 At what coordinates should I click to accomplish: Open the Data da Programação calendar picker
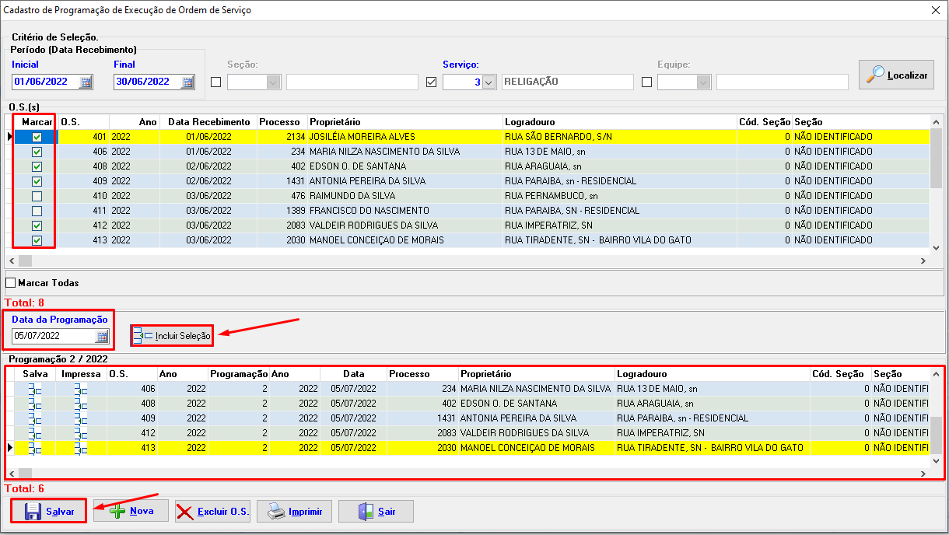102,336
